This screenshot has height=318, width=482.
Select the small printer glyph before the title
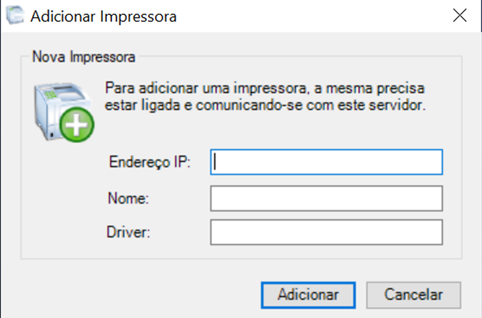tap(15, 15)
